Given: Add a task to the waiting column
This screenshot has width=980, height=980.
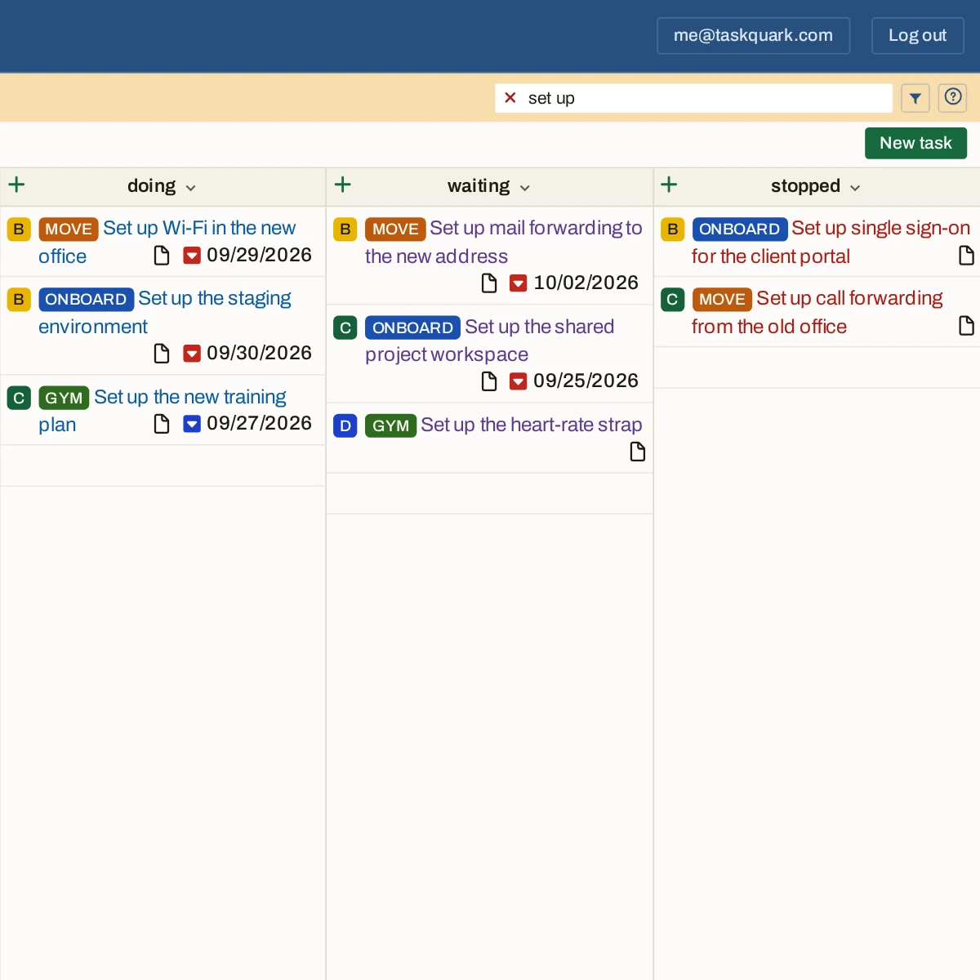Looking at the screenshot, I should (x=343, y=185).
